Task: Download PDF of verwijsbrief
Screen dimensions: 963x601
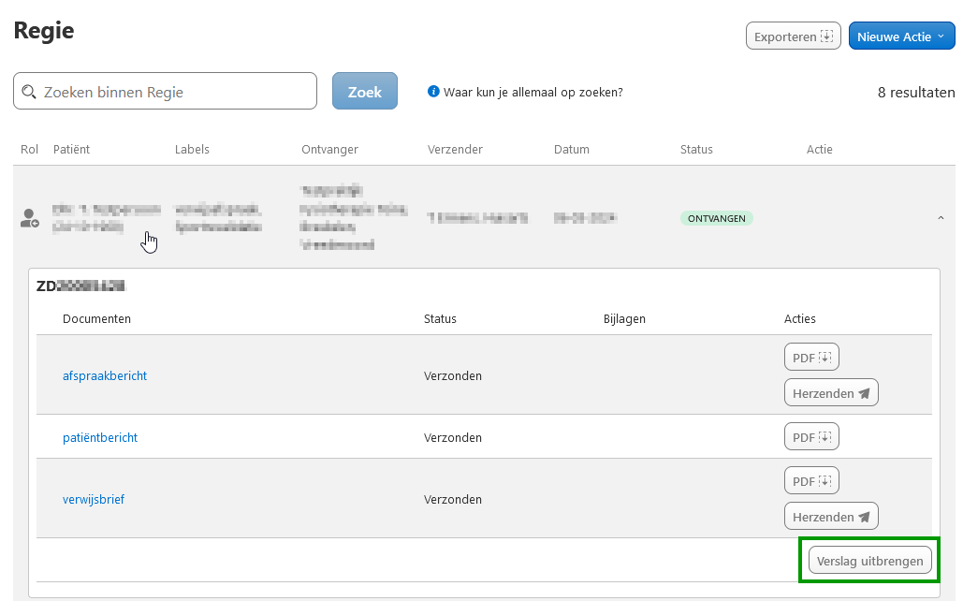Action: tap(811, 481)
